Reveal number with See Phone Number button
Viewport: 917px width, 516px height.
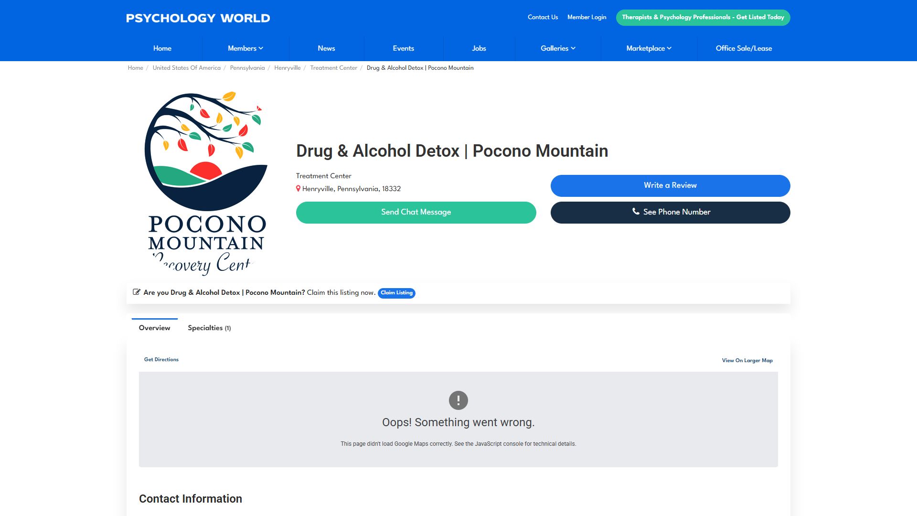coord(670,212)
